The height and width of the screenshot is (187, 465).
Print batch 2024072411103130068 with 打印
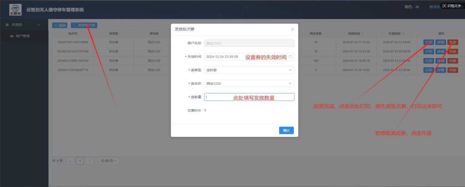click(429, 42)
